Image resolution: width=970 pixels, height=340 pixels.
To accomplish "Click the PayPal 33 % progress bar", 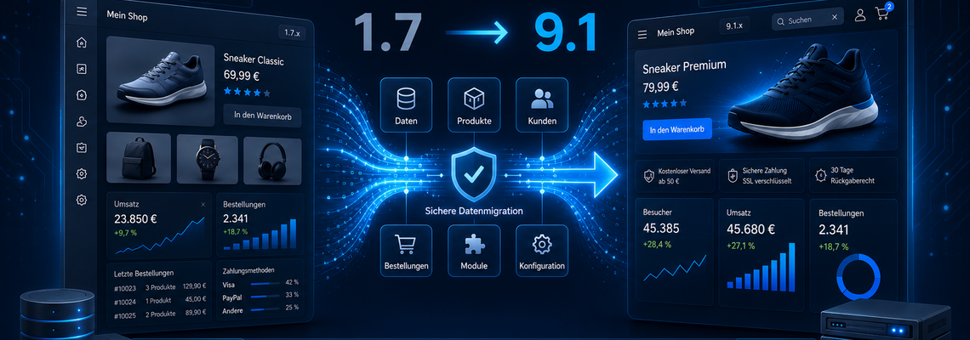I will [265, 297].
